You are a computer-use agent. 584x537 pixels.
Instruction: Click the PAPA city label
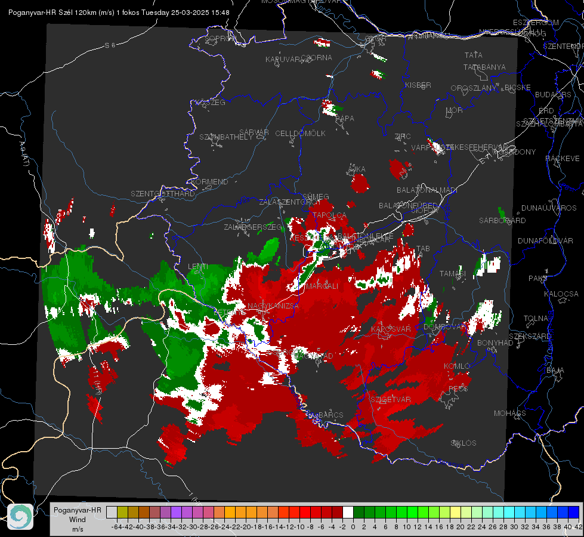(345, 119)
